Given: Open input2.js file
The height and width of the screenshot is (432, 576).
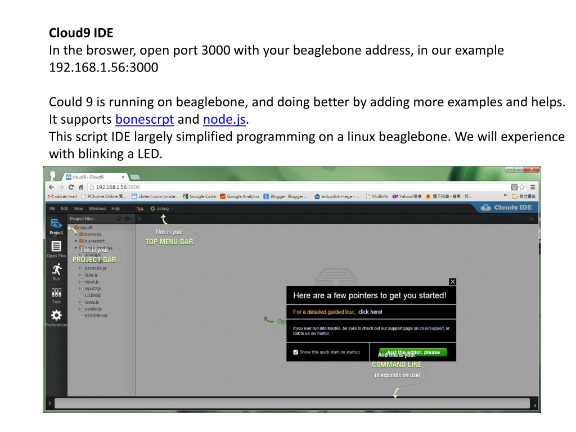Looking at the screenshot, I should [93, 289].
